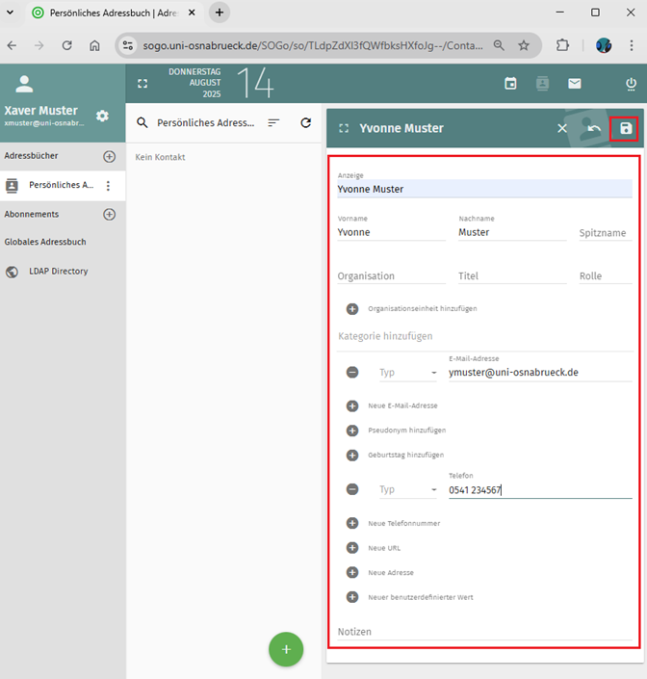Close the Yvonne Muster contact editor
The height and width of the screenshot is (679, 647).
562,128
